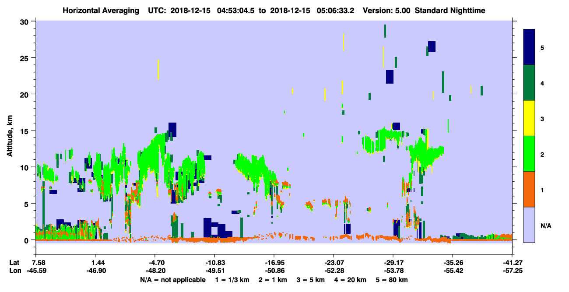Click the altitude tick label '25'

[x=25, y=58]
